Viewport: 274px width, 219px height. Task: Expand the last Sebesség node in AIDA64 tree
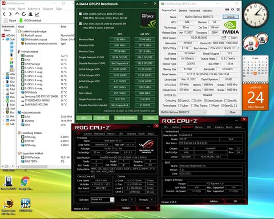coord(3,124)
